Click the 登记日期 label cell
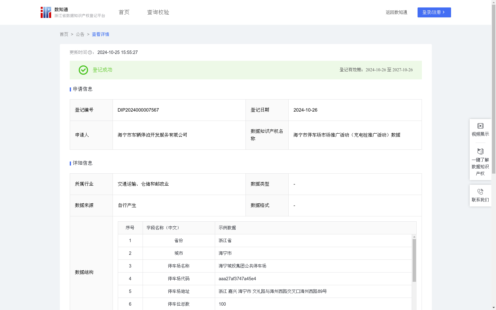 coord(267,110)
